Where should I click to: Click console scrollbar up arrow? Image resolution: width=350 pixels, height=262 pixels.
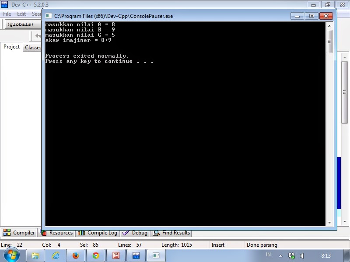329,26
